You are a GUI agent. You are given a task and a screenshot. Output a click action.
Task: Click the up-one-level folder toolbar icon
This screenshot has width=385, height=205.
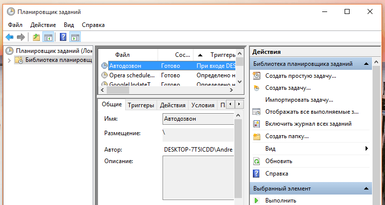pos(36,37)
